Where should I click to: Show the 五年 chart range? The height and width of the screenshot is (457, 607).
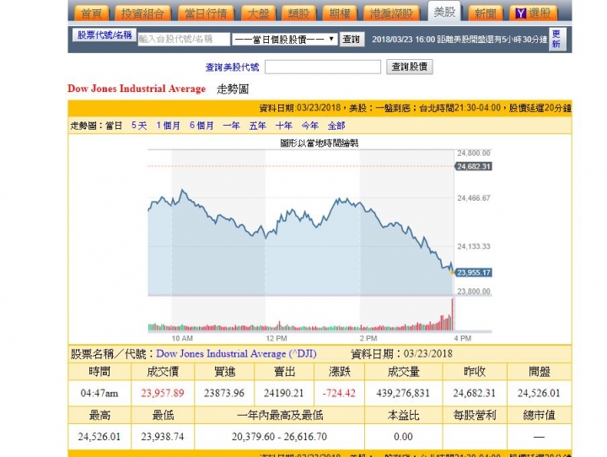tap(257, 126)
